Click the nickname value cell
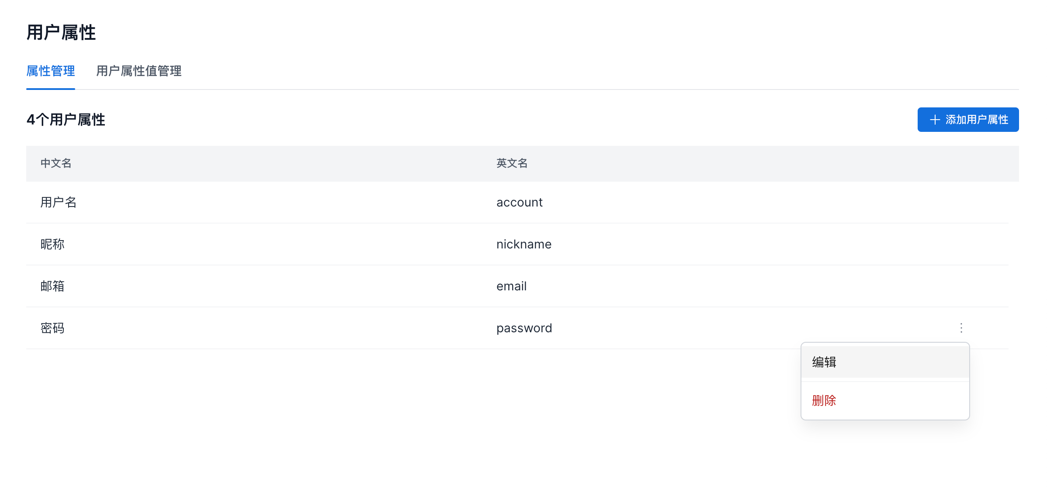The image size is (1047, 489). [523, 244]
